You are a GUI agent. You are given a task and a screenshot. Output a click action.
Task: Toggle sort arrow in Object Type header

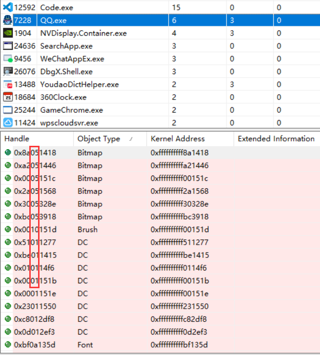[x=131, y=139]
